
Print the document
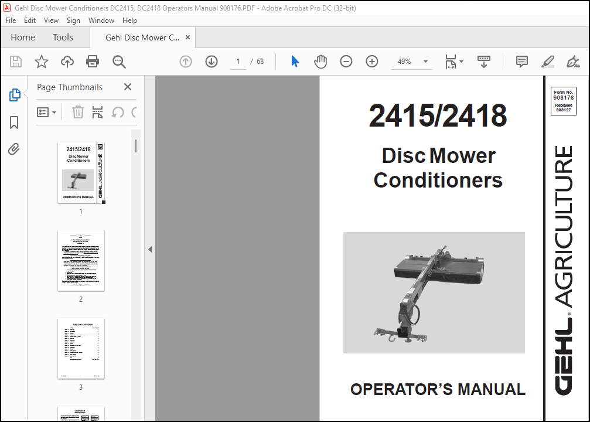pos(93,62)
